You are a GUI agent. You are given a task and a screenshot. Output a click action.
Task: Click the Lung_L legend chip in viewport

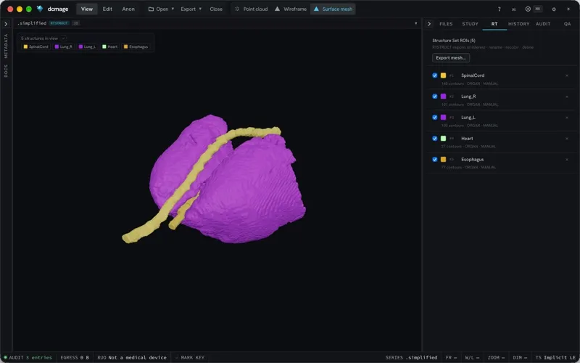click(x=87, y=46)
